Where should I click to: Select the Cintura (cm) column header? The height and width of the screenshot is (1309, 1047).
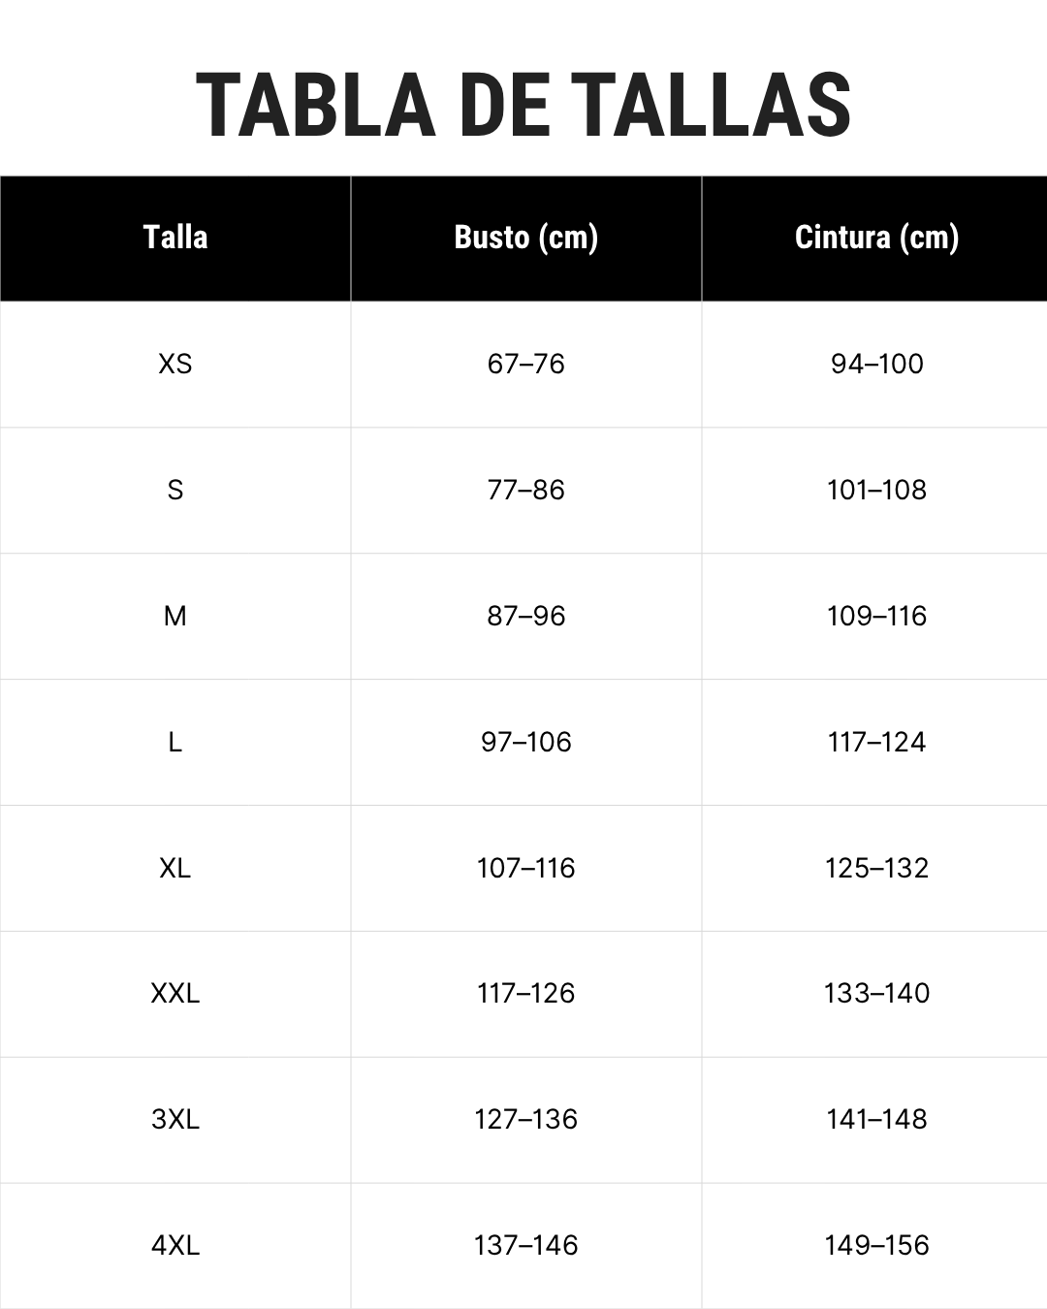coord(876,238)
